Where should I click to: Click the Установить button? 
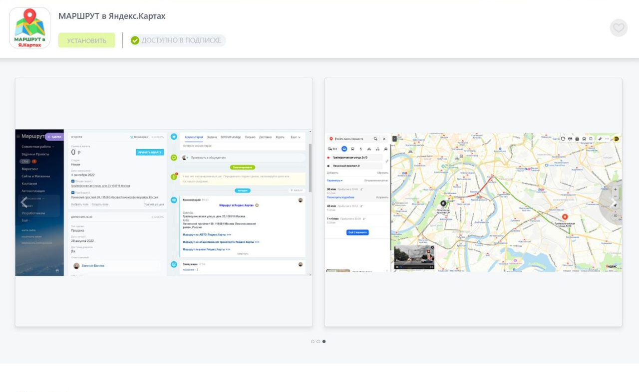pyautogui.click(x=87, y=40)
